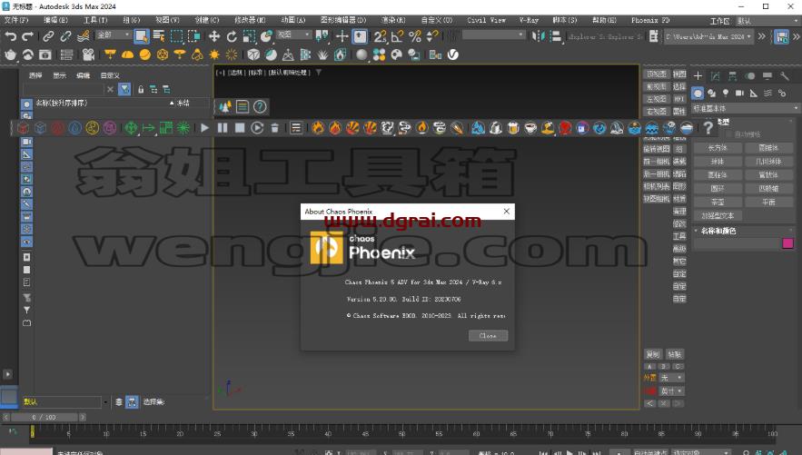The image size is (802, 455).
Task: Select Lights category bulb icon
Action: (726, 93)
